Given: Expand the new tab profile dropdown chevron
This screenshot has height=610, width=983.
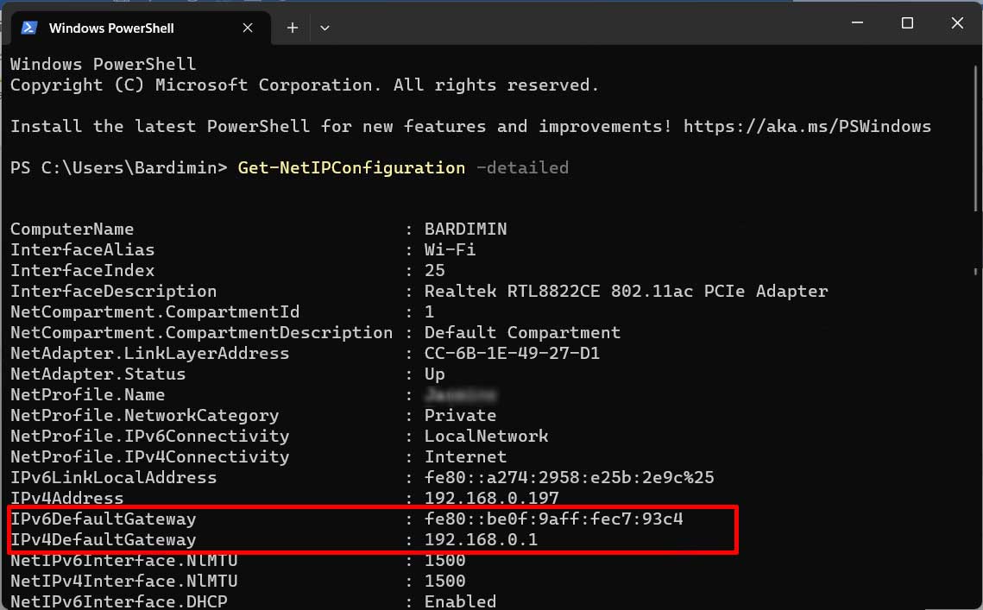Looking at the screenshot, I should click(325, 28).
